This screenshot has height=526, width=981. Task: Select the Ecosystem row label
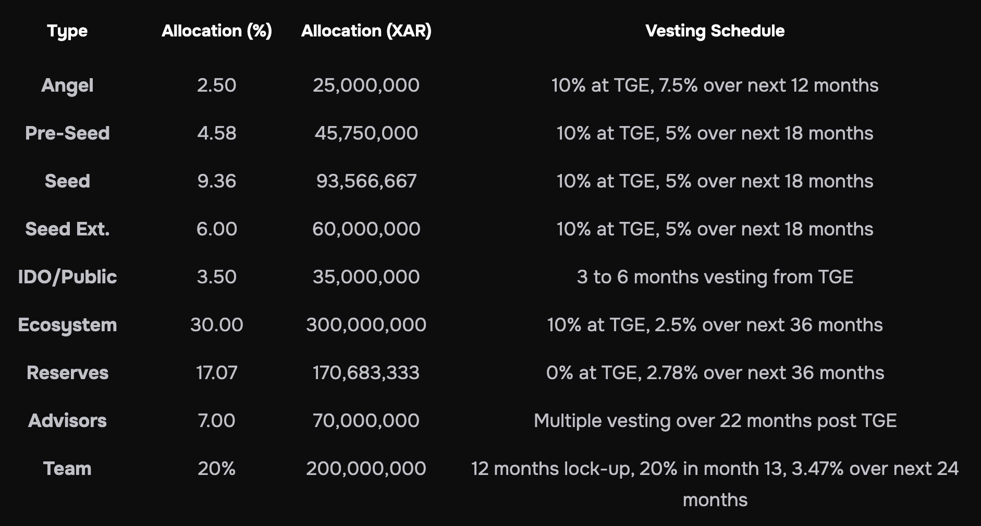(67, 325)
